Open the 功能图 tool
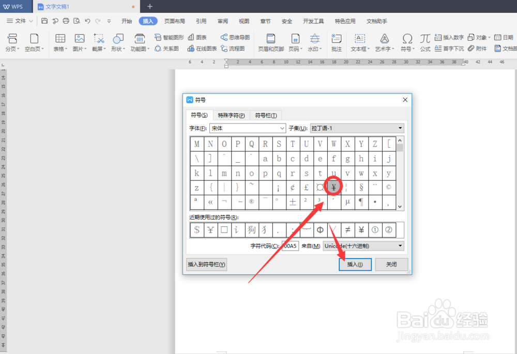The image size is (517, 354). tap(140, 42)
